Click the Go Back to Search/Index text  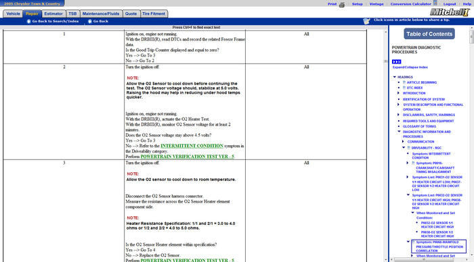56,22
